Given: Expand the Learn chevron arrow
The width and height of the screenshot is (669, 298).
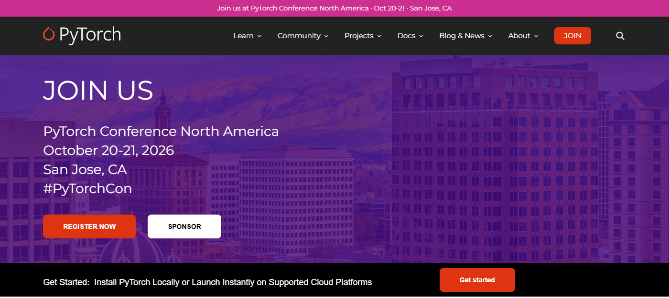Looking at the screenshot, I should pyautogui.click(x=259, y=36).
